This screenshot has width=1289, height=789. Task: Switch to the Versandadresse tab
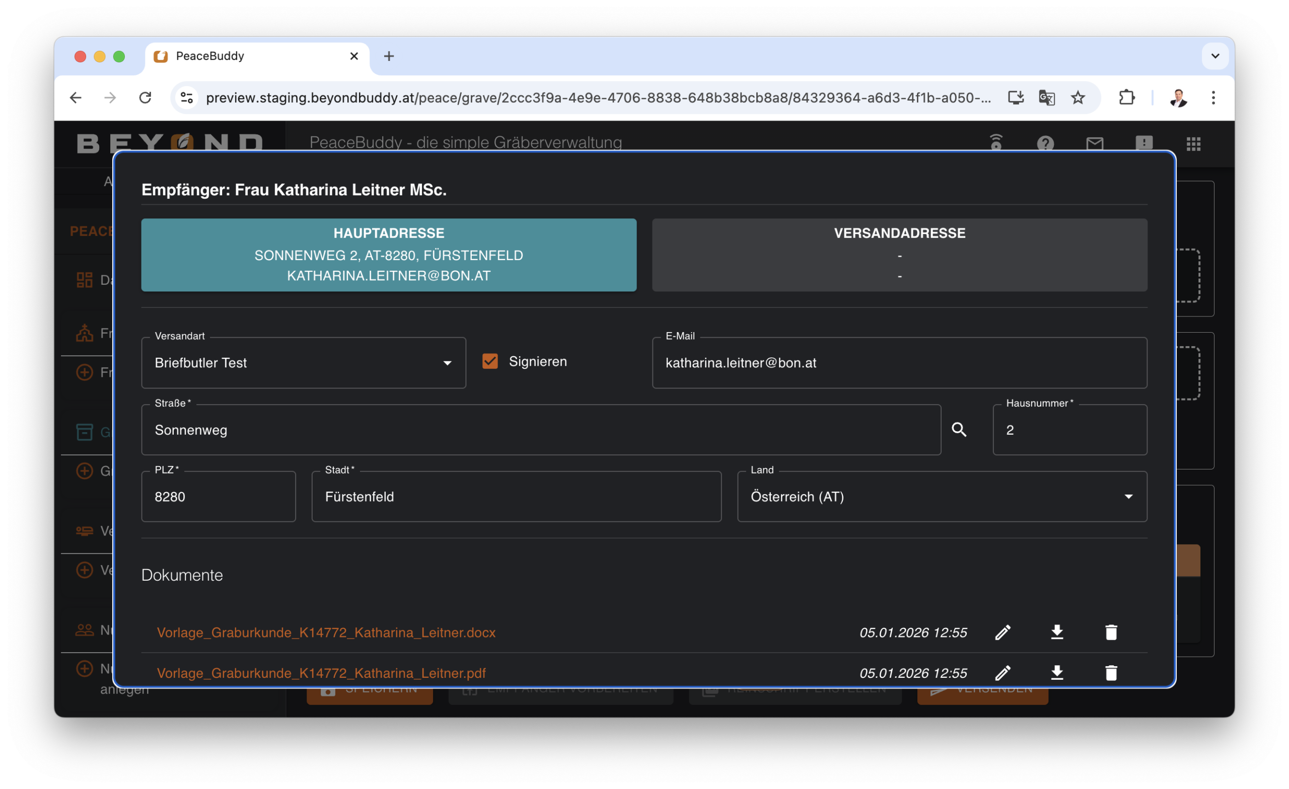[x=899, y=255]
